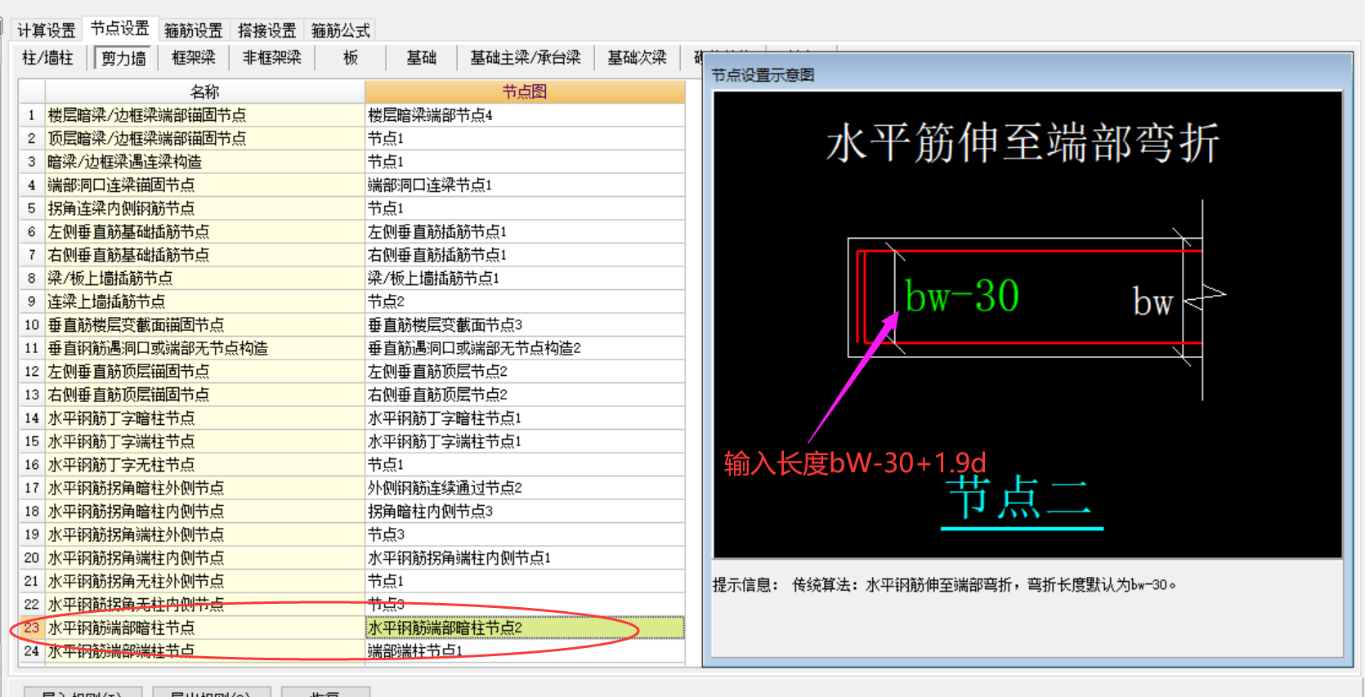
Task: Select row 右侧垂直筋顶层锚固节点
Action: point(204,395)
